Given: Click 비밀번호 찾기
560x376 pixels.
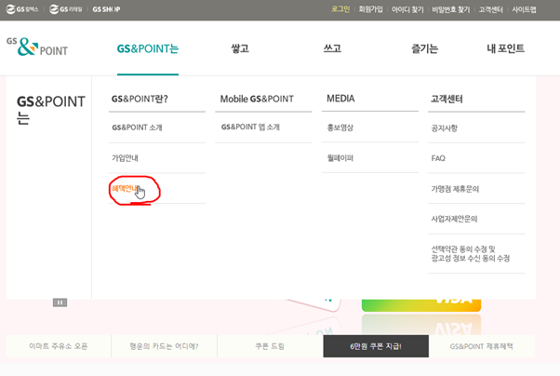Looking at the screenshot, I should (x=451, y=9).
